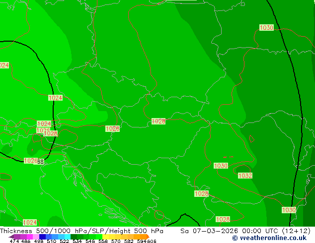Click the 1030 label beside the 1032 contour
The width and height of the screenshot is (315, 243).
(x=221, y=166)
